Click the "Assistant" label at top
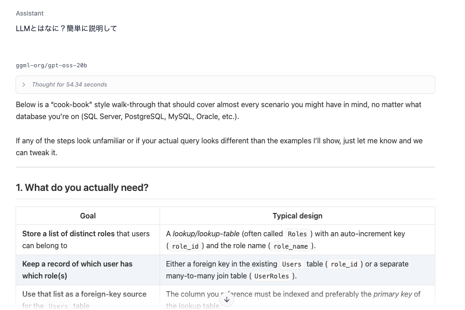The height and width of the screenshot is (310, 465). 30,13
